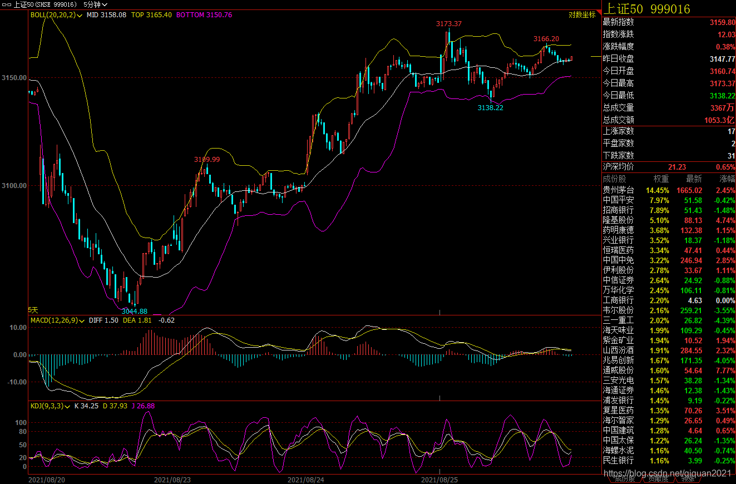Select the 中信证券 row

pos(669,280)
